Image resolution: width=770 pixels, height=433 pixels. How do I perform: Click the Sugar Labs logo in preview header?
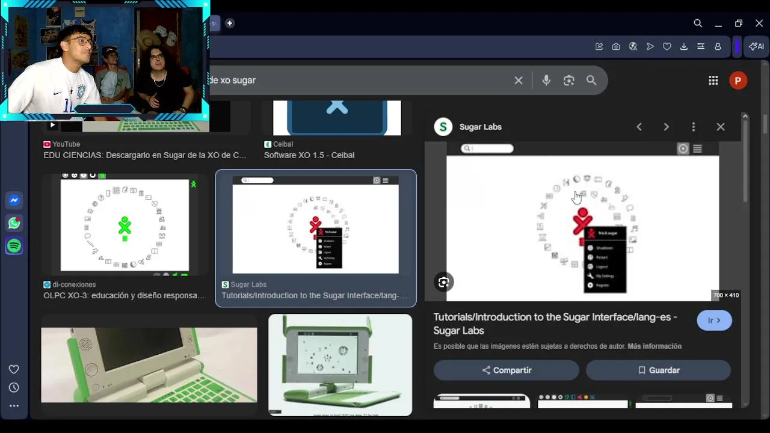(x=443, y=127)
